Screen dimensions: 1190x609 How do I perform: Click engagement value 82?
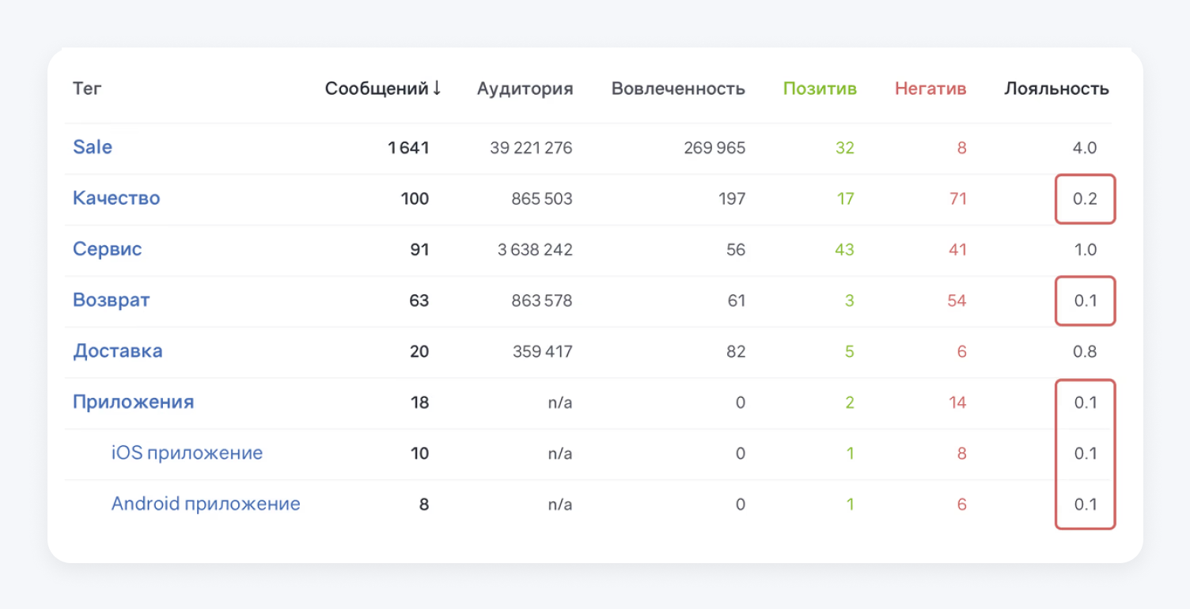coord(735,351)
